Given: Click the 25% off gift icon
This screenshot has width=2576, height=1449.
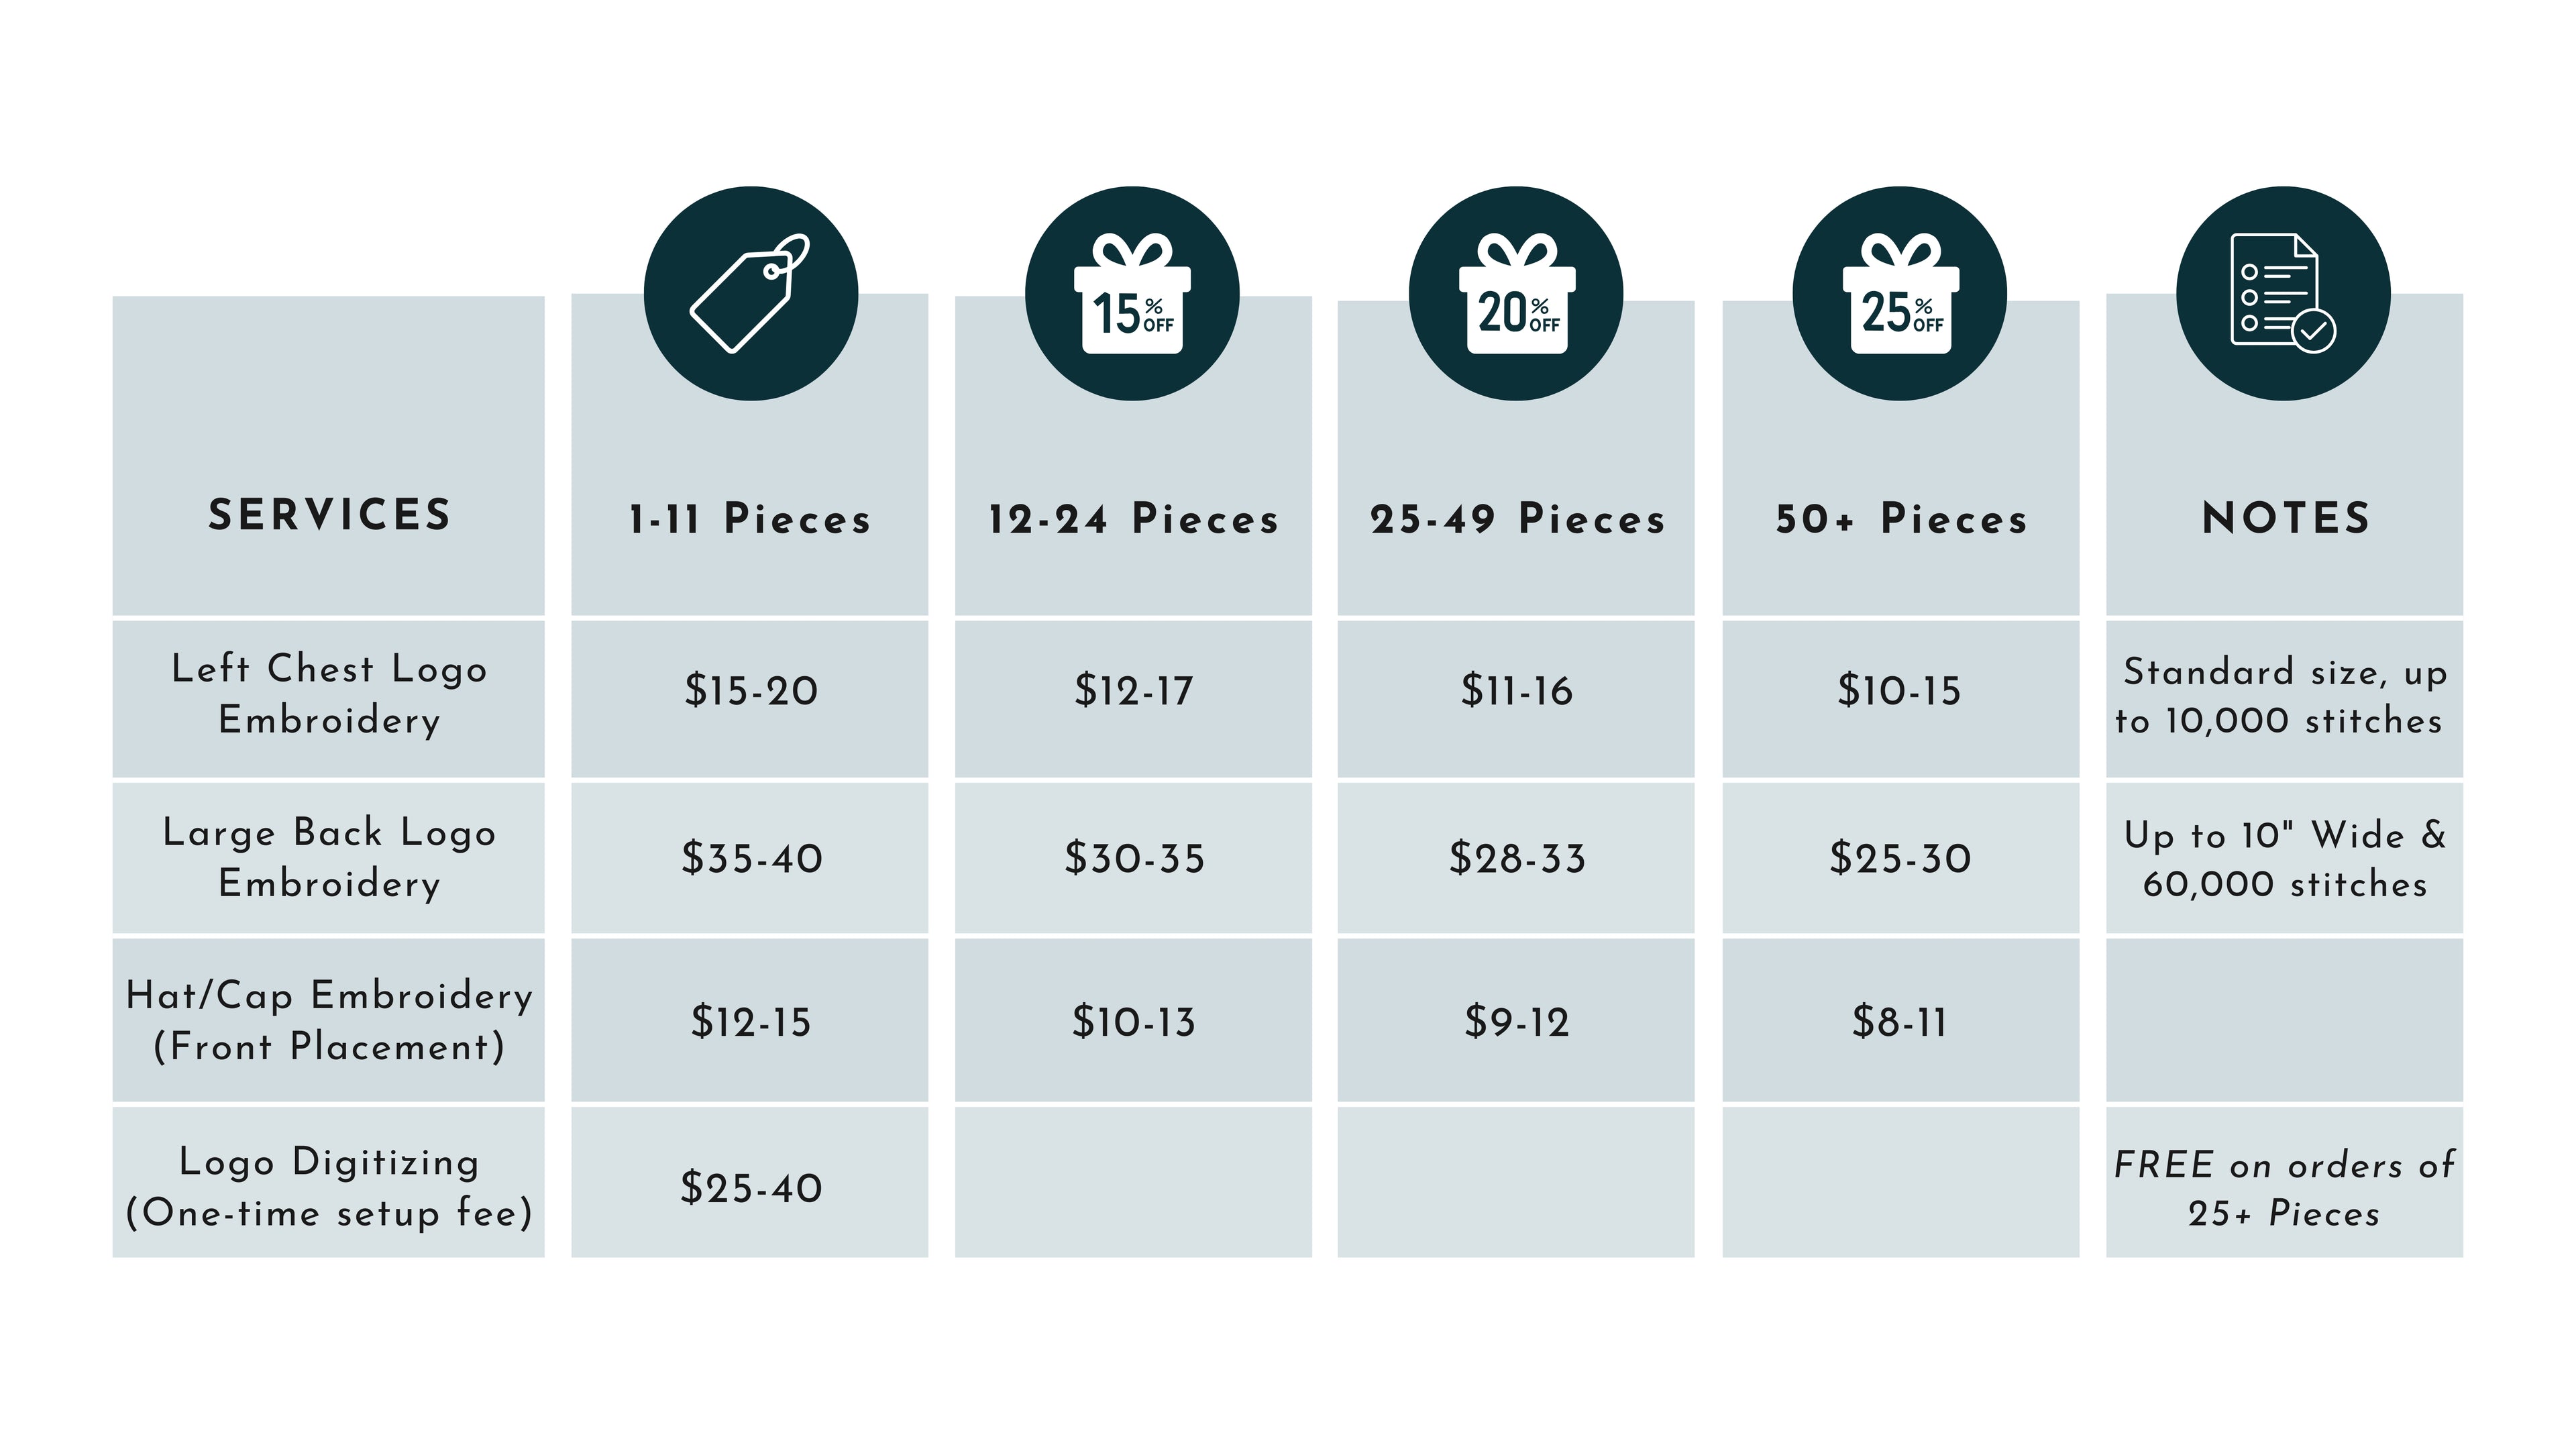Looking at the screenshot, I should point(1900,293).
